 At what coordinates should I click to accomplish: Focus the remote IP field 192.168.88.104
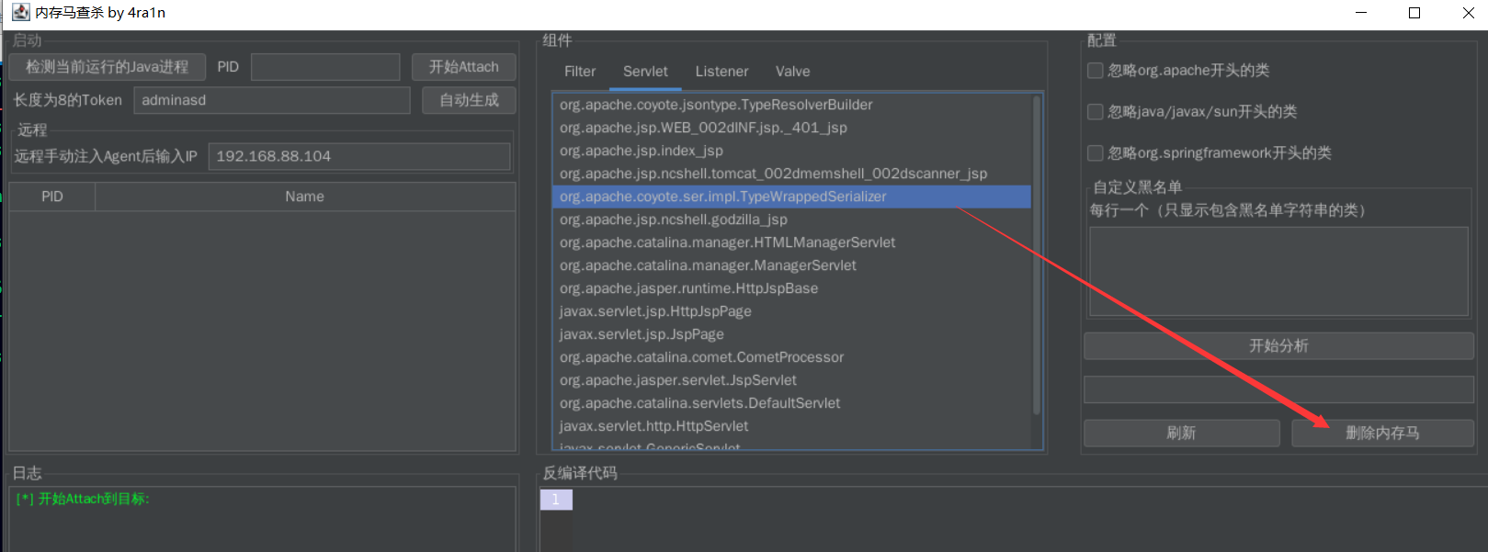click(x=358, y=156)
